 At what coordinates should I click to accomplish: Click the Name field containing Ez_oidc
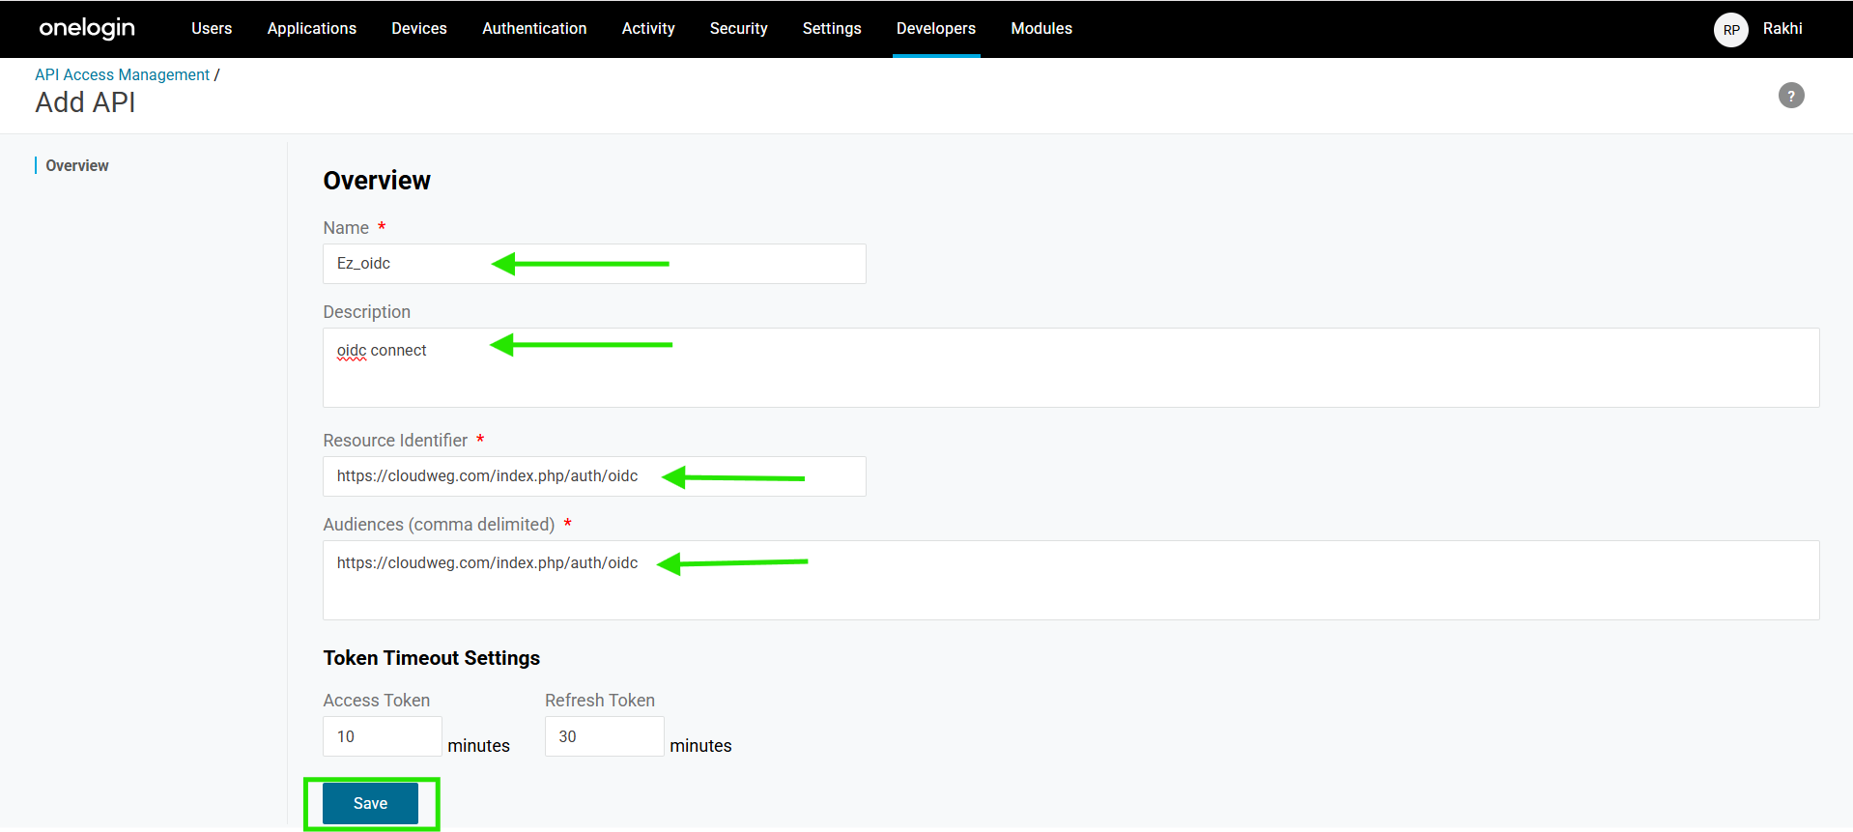click(x=594, y=264)
